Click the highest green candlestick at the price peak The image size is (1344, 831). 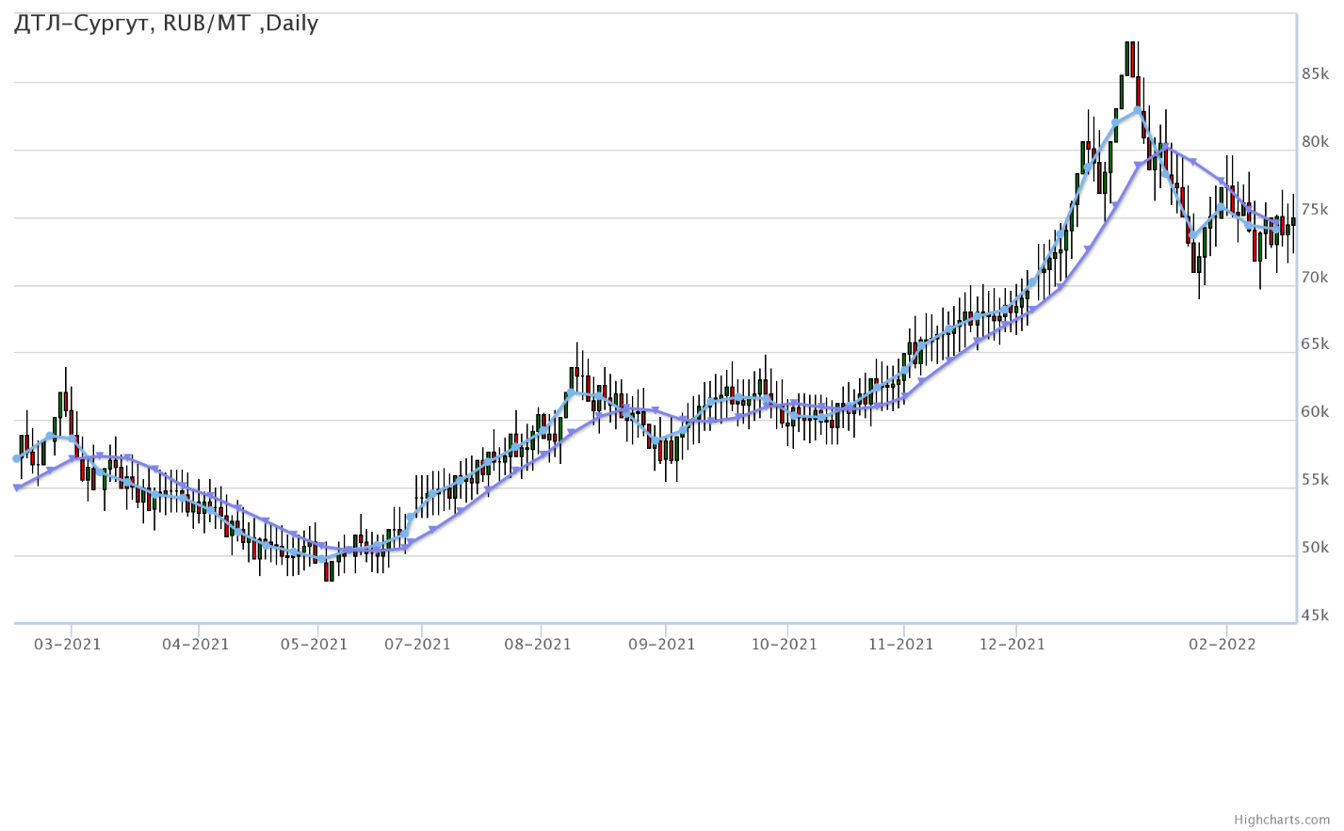coord(1127,58)
